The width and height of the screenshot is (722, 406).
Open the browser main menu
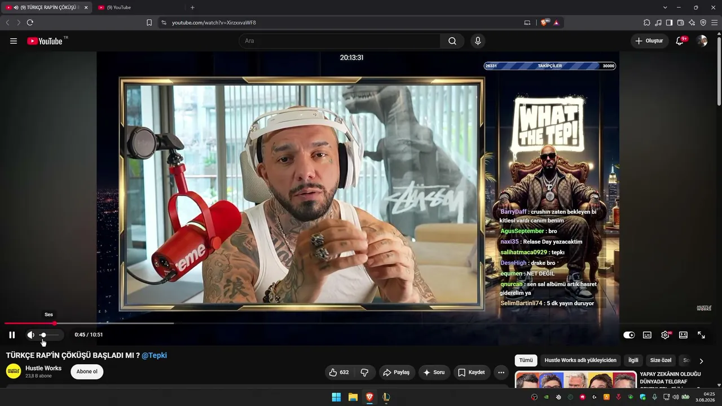click(x=714, y=23)
